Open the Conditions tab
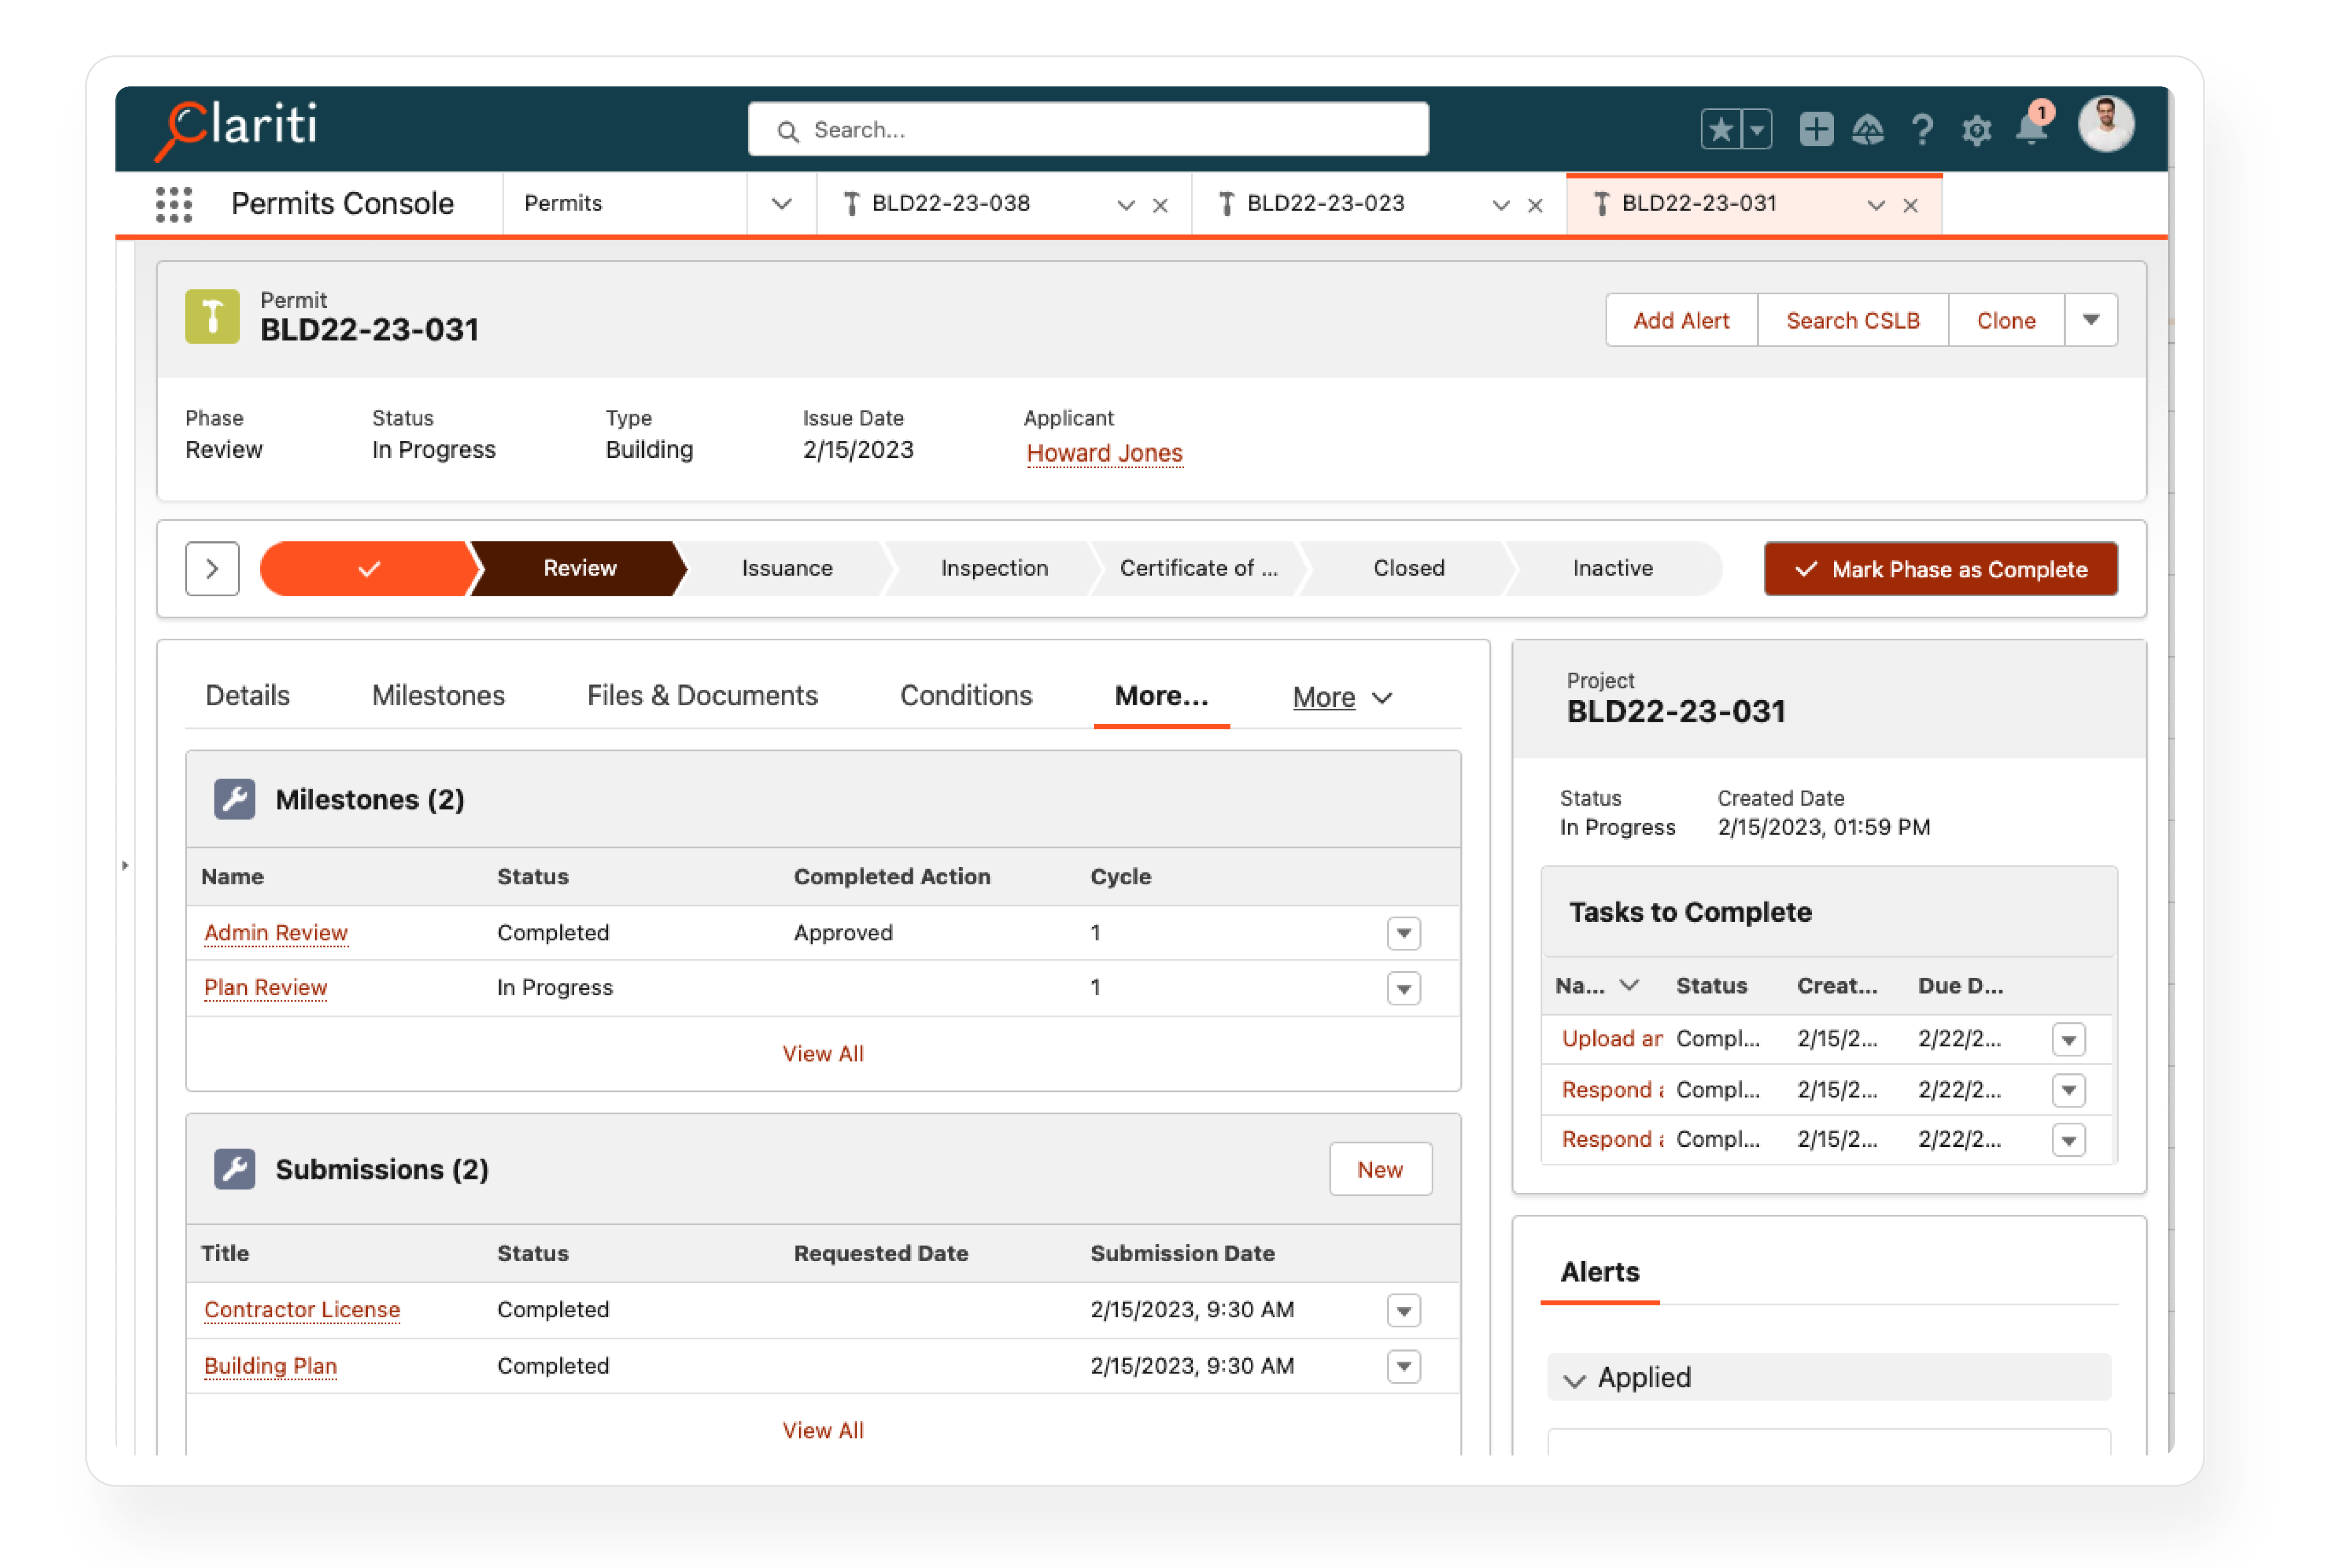The image size is (2345, 1568). 965,695
